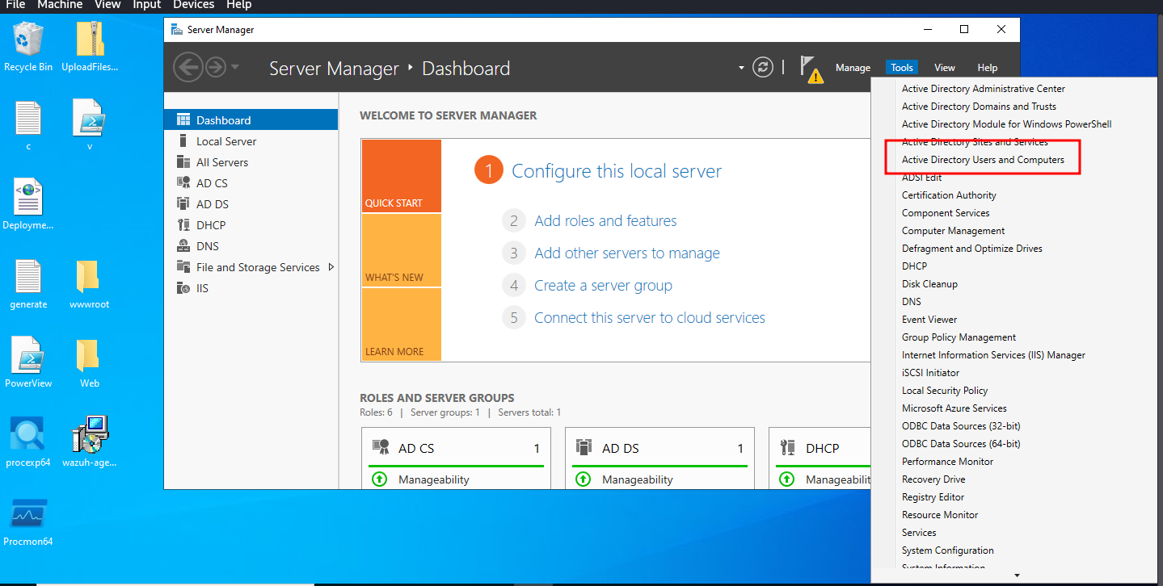Open the navigation history dropdown arrow
1163x586 pixels.
click(x=235, y=67)
